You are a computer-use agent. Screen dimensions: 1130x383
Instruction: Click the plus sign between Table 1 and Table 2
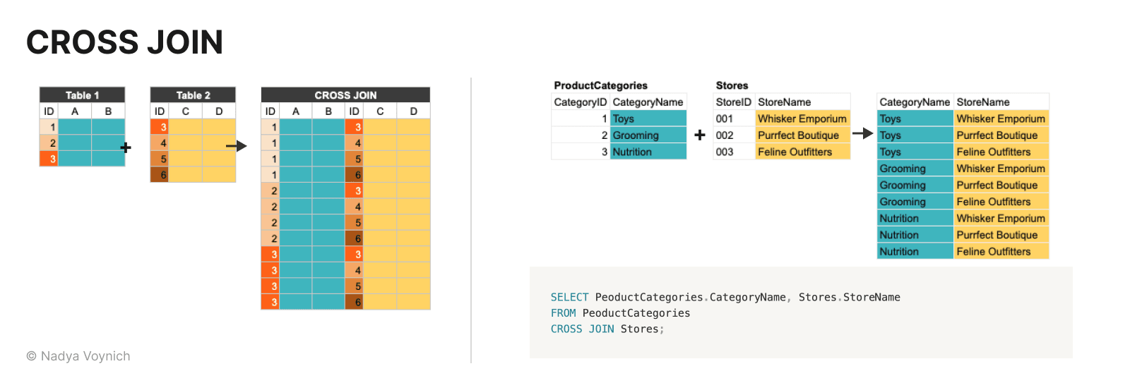pyautogui.click(x=126, y=147)
